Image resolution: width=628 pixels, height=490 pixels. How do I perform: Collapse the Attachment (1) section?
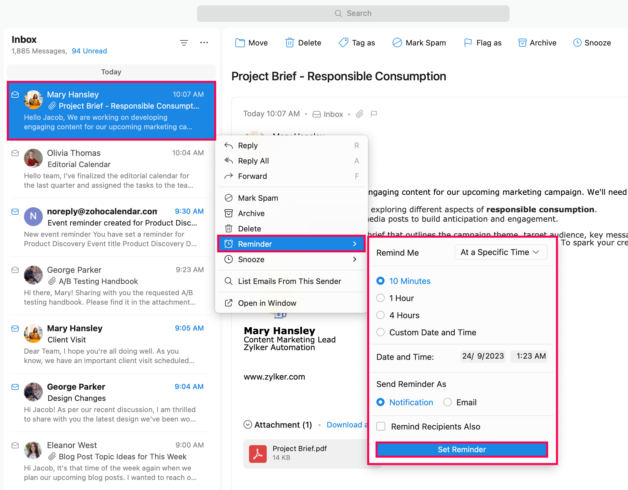click(x=248, y=425)
